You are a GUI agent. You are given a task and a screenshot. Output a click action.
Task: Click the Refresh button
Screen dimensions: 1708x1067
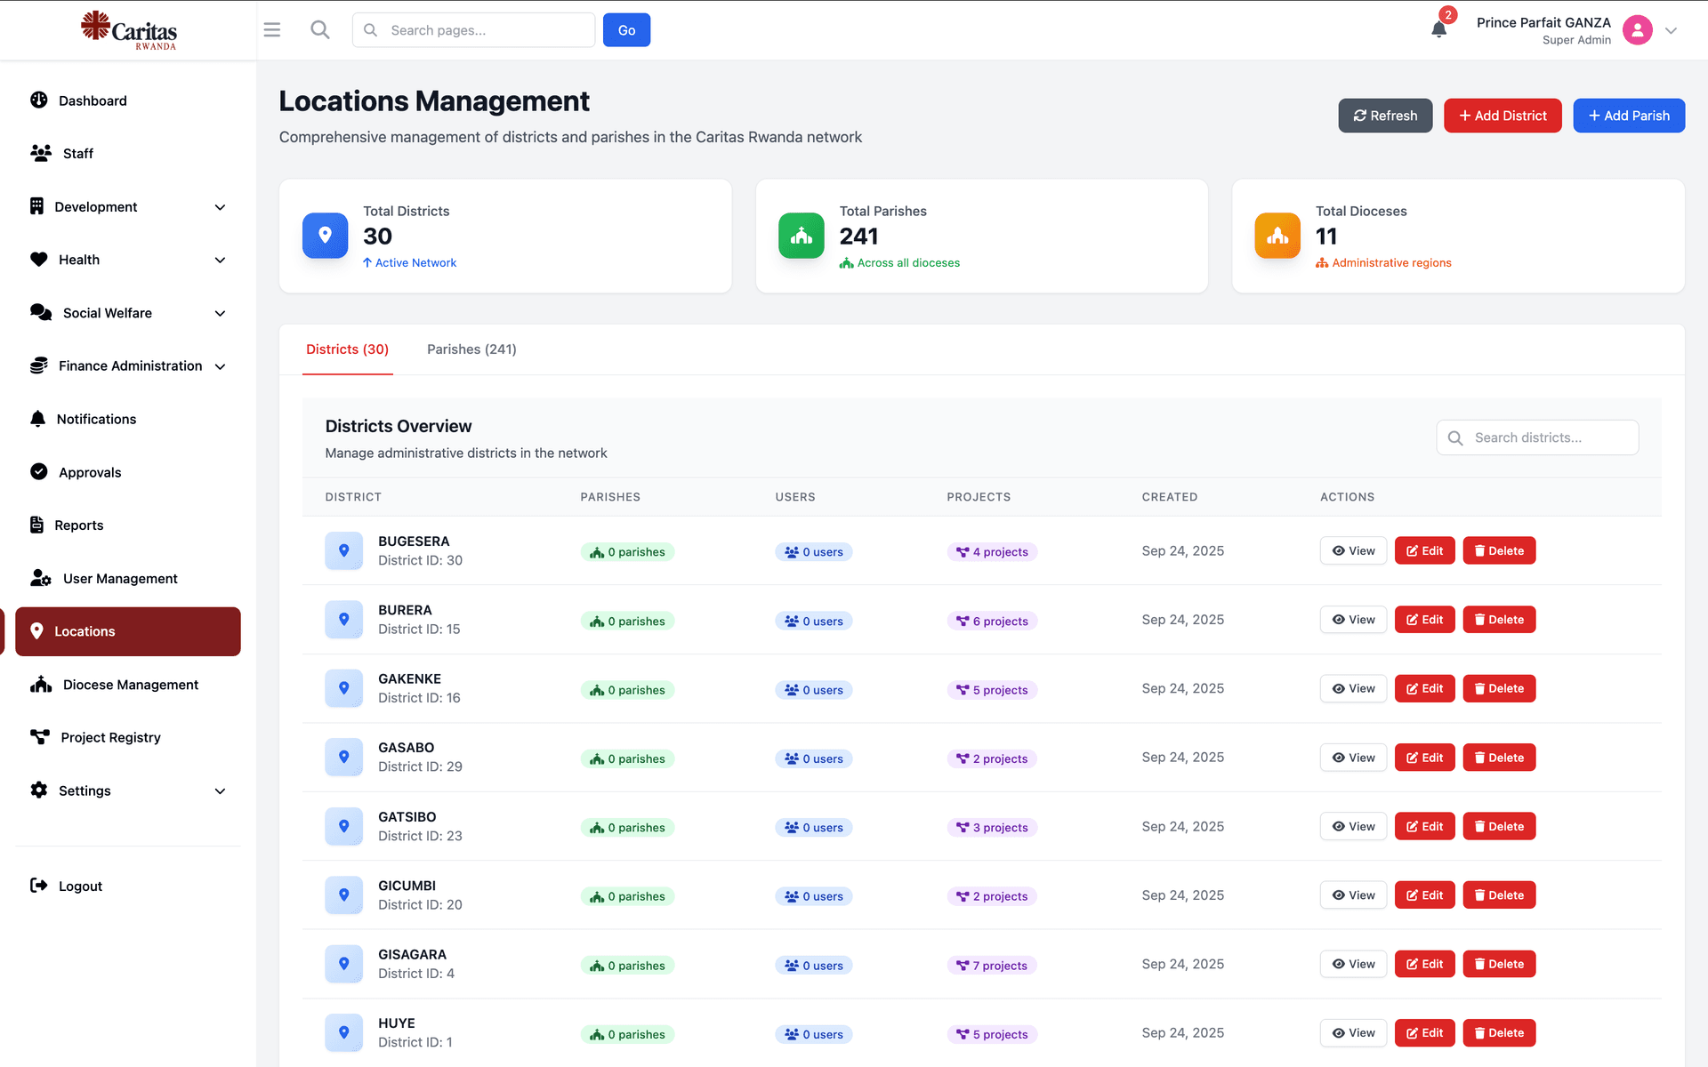[x=1385, y=116]
